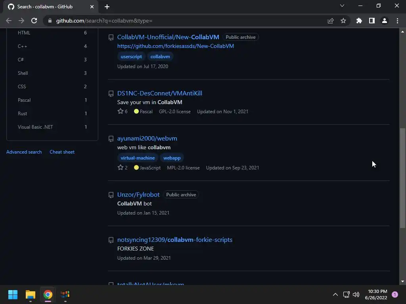Open ayunami2000/webvm repository
This screenshot has height=304, width=406.
pos(147,138)
